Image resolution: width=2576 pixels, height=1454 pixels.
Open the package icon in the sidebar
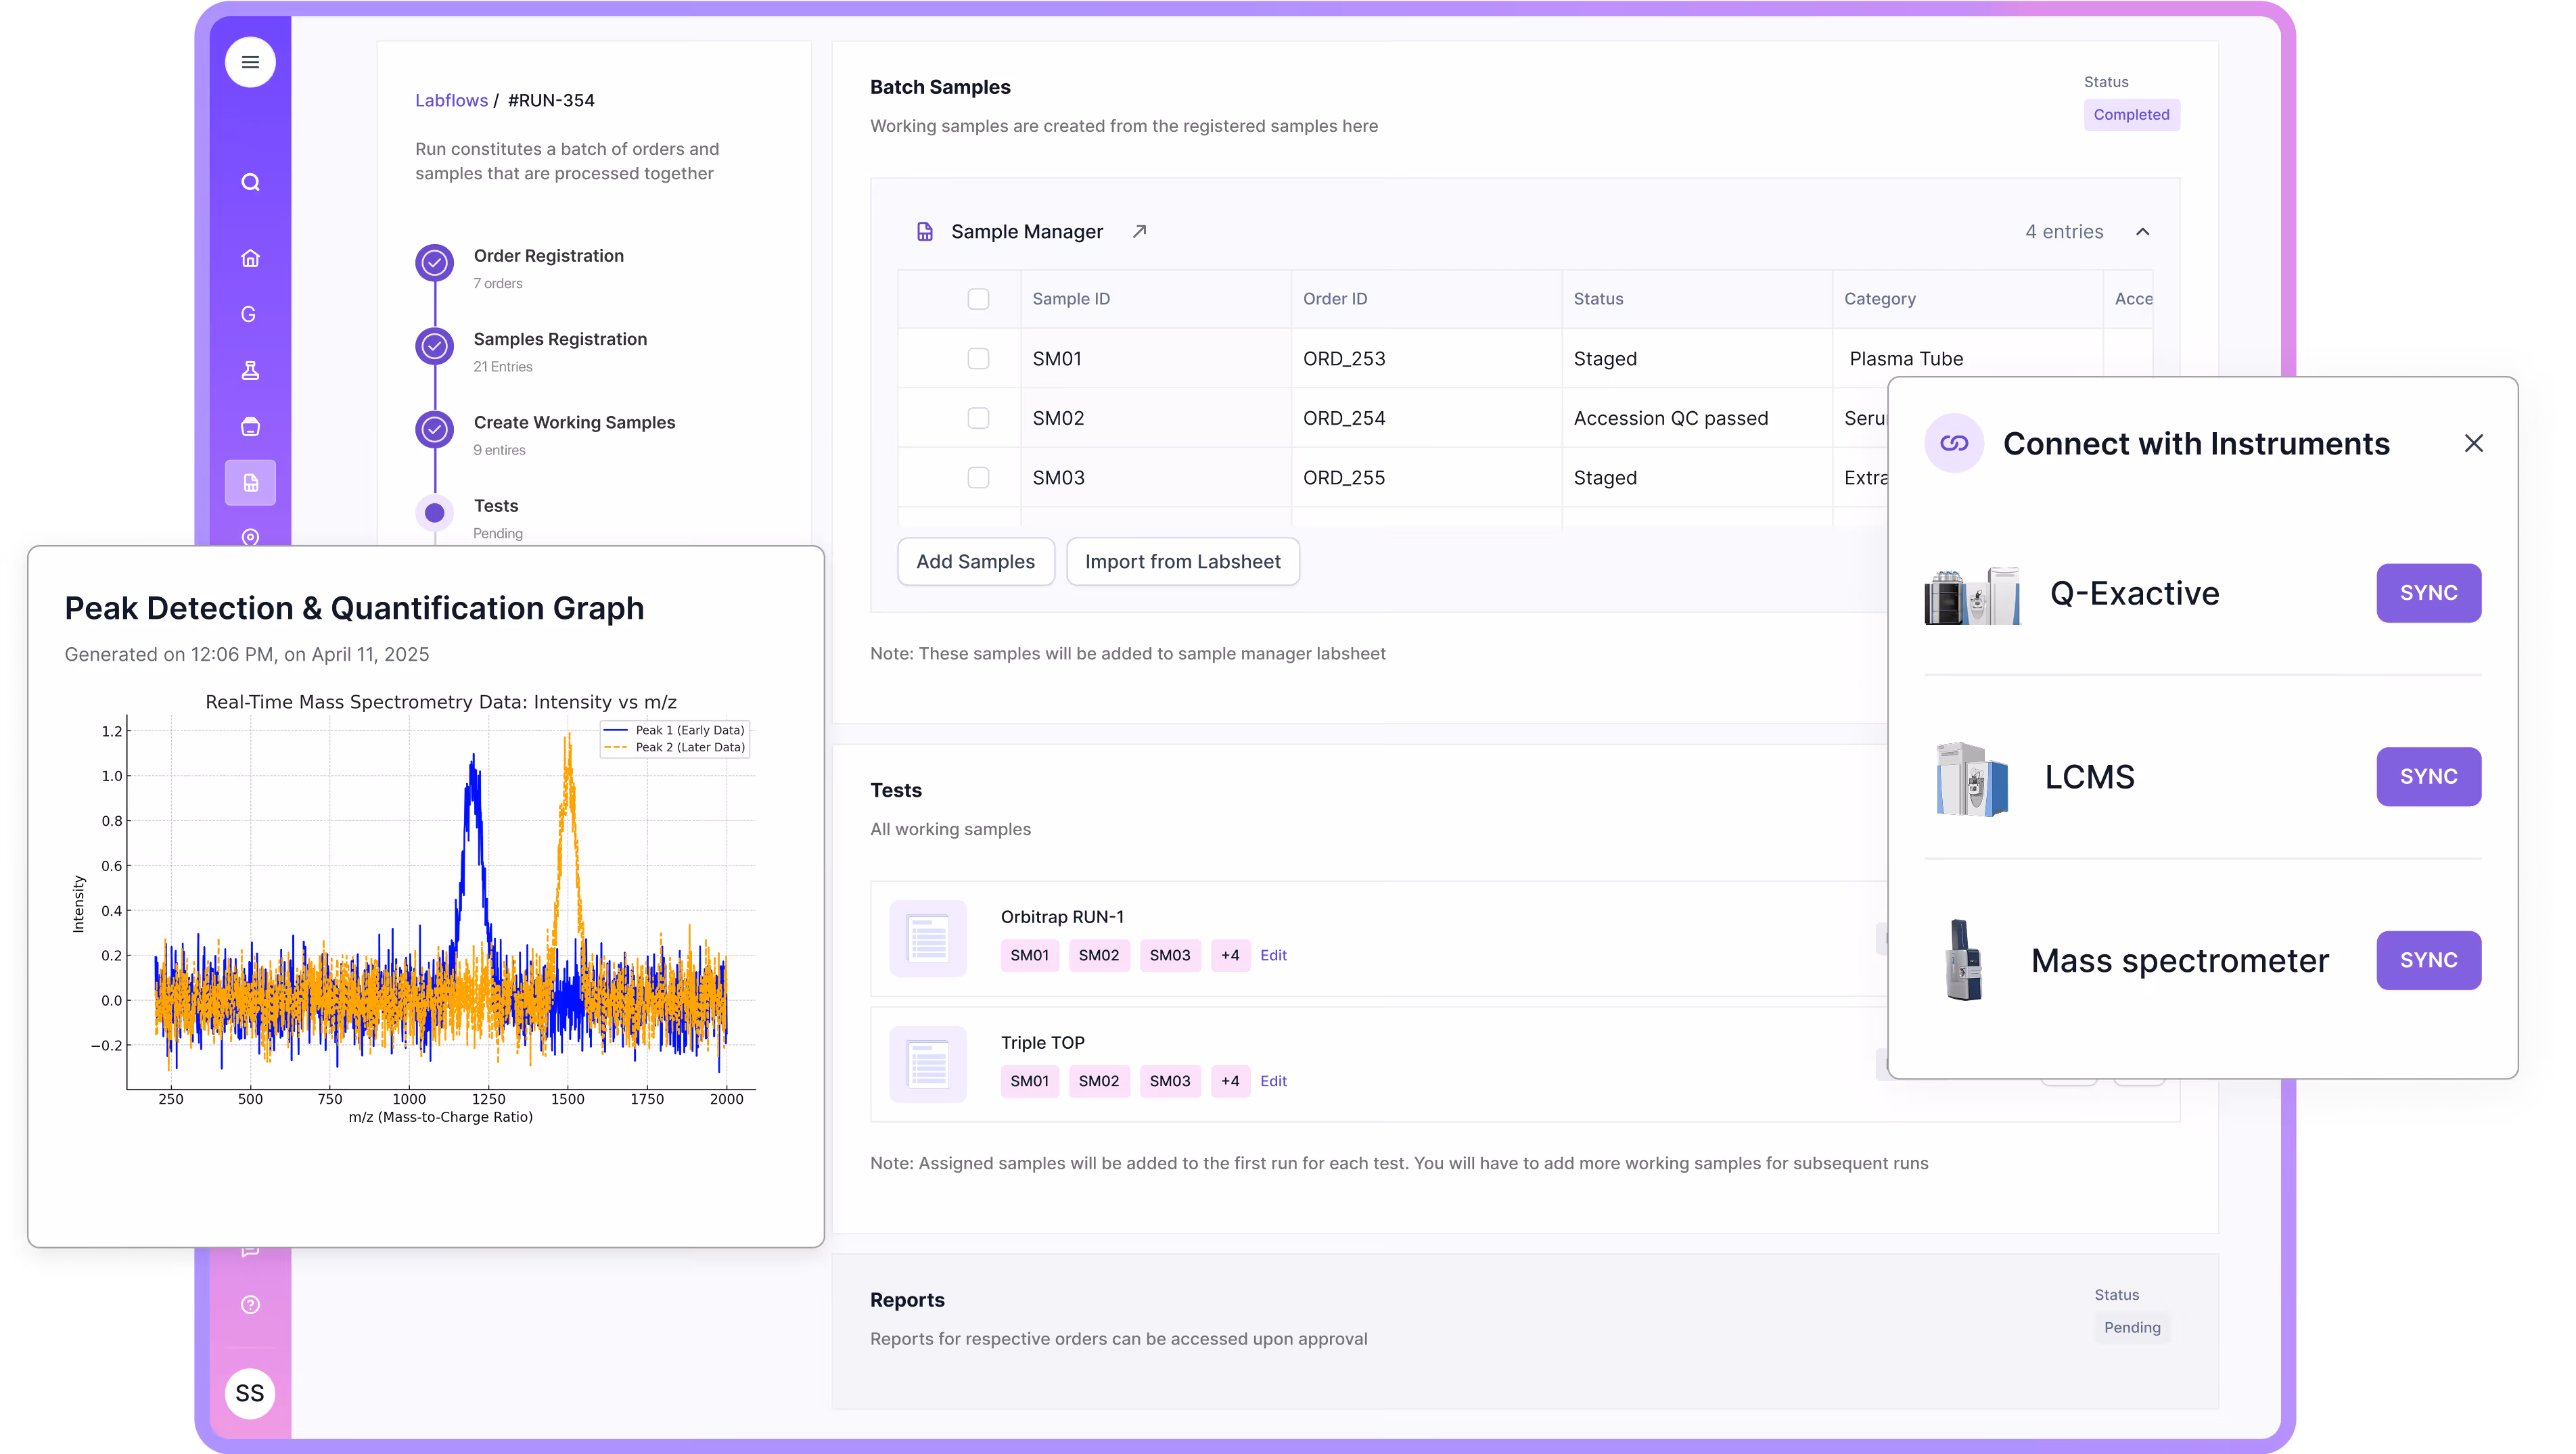[x=250, y=427]
